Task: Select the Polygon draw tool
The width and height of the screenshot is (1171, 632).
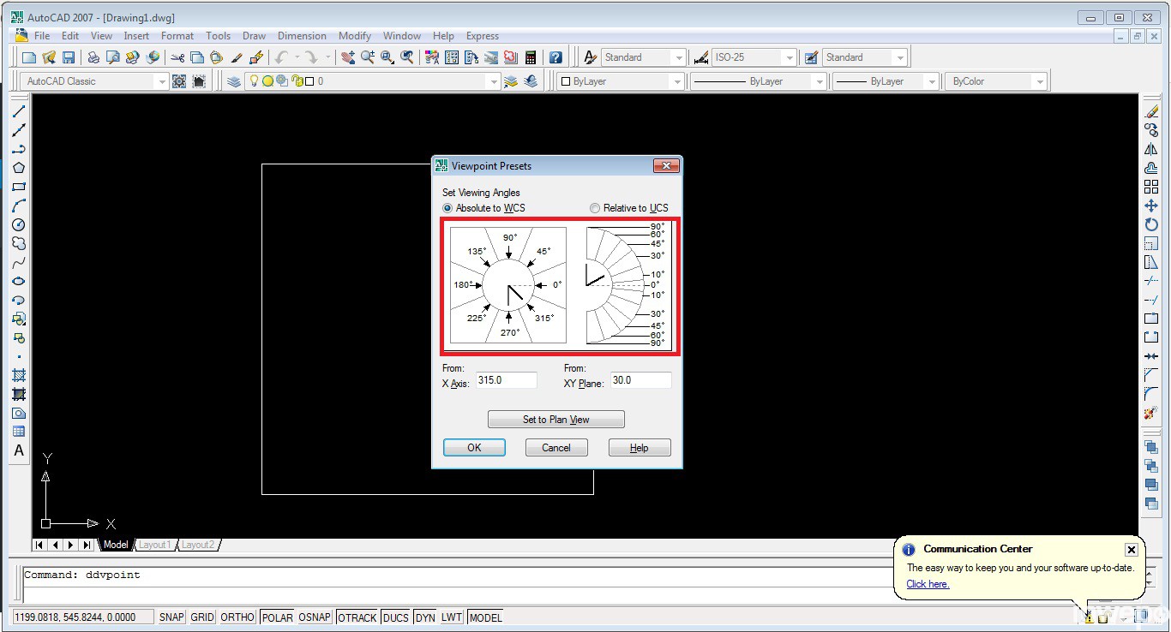Action: pyautogui.click(x=19, y=168)
